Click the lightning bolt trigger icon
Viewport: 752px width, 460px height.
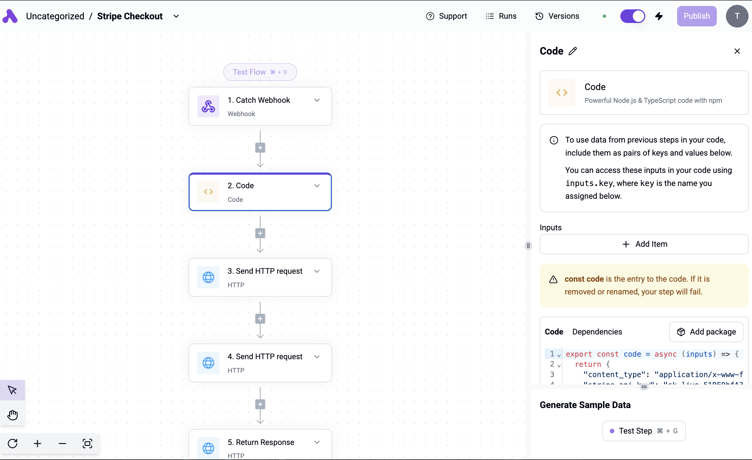659,16
